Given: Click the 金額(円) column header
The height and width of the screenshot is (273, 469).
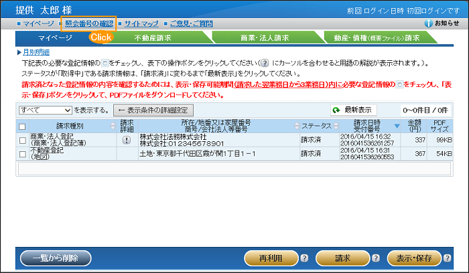Looking at the screenshot, I should point(414,126).
